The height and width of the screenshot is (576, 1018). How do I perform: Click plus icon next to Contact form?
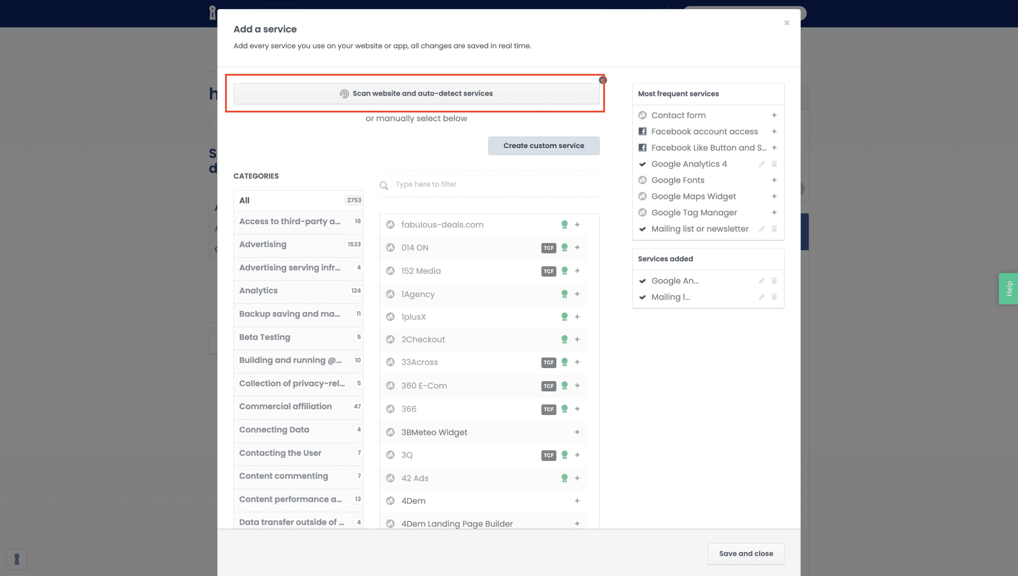tap(774, 115)
